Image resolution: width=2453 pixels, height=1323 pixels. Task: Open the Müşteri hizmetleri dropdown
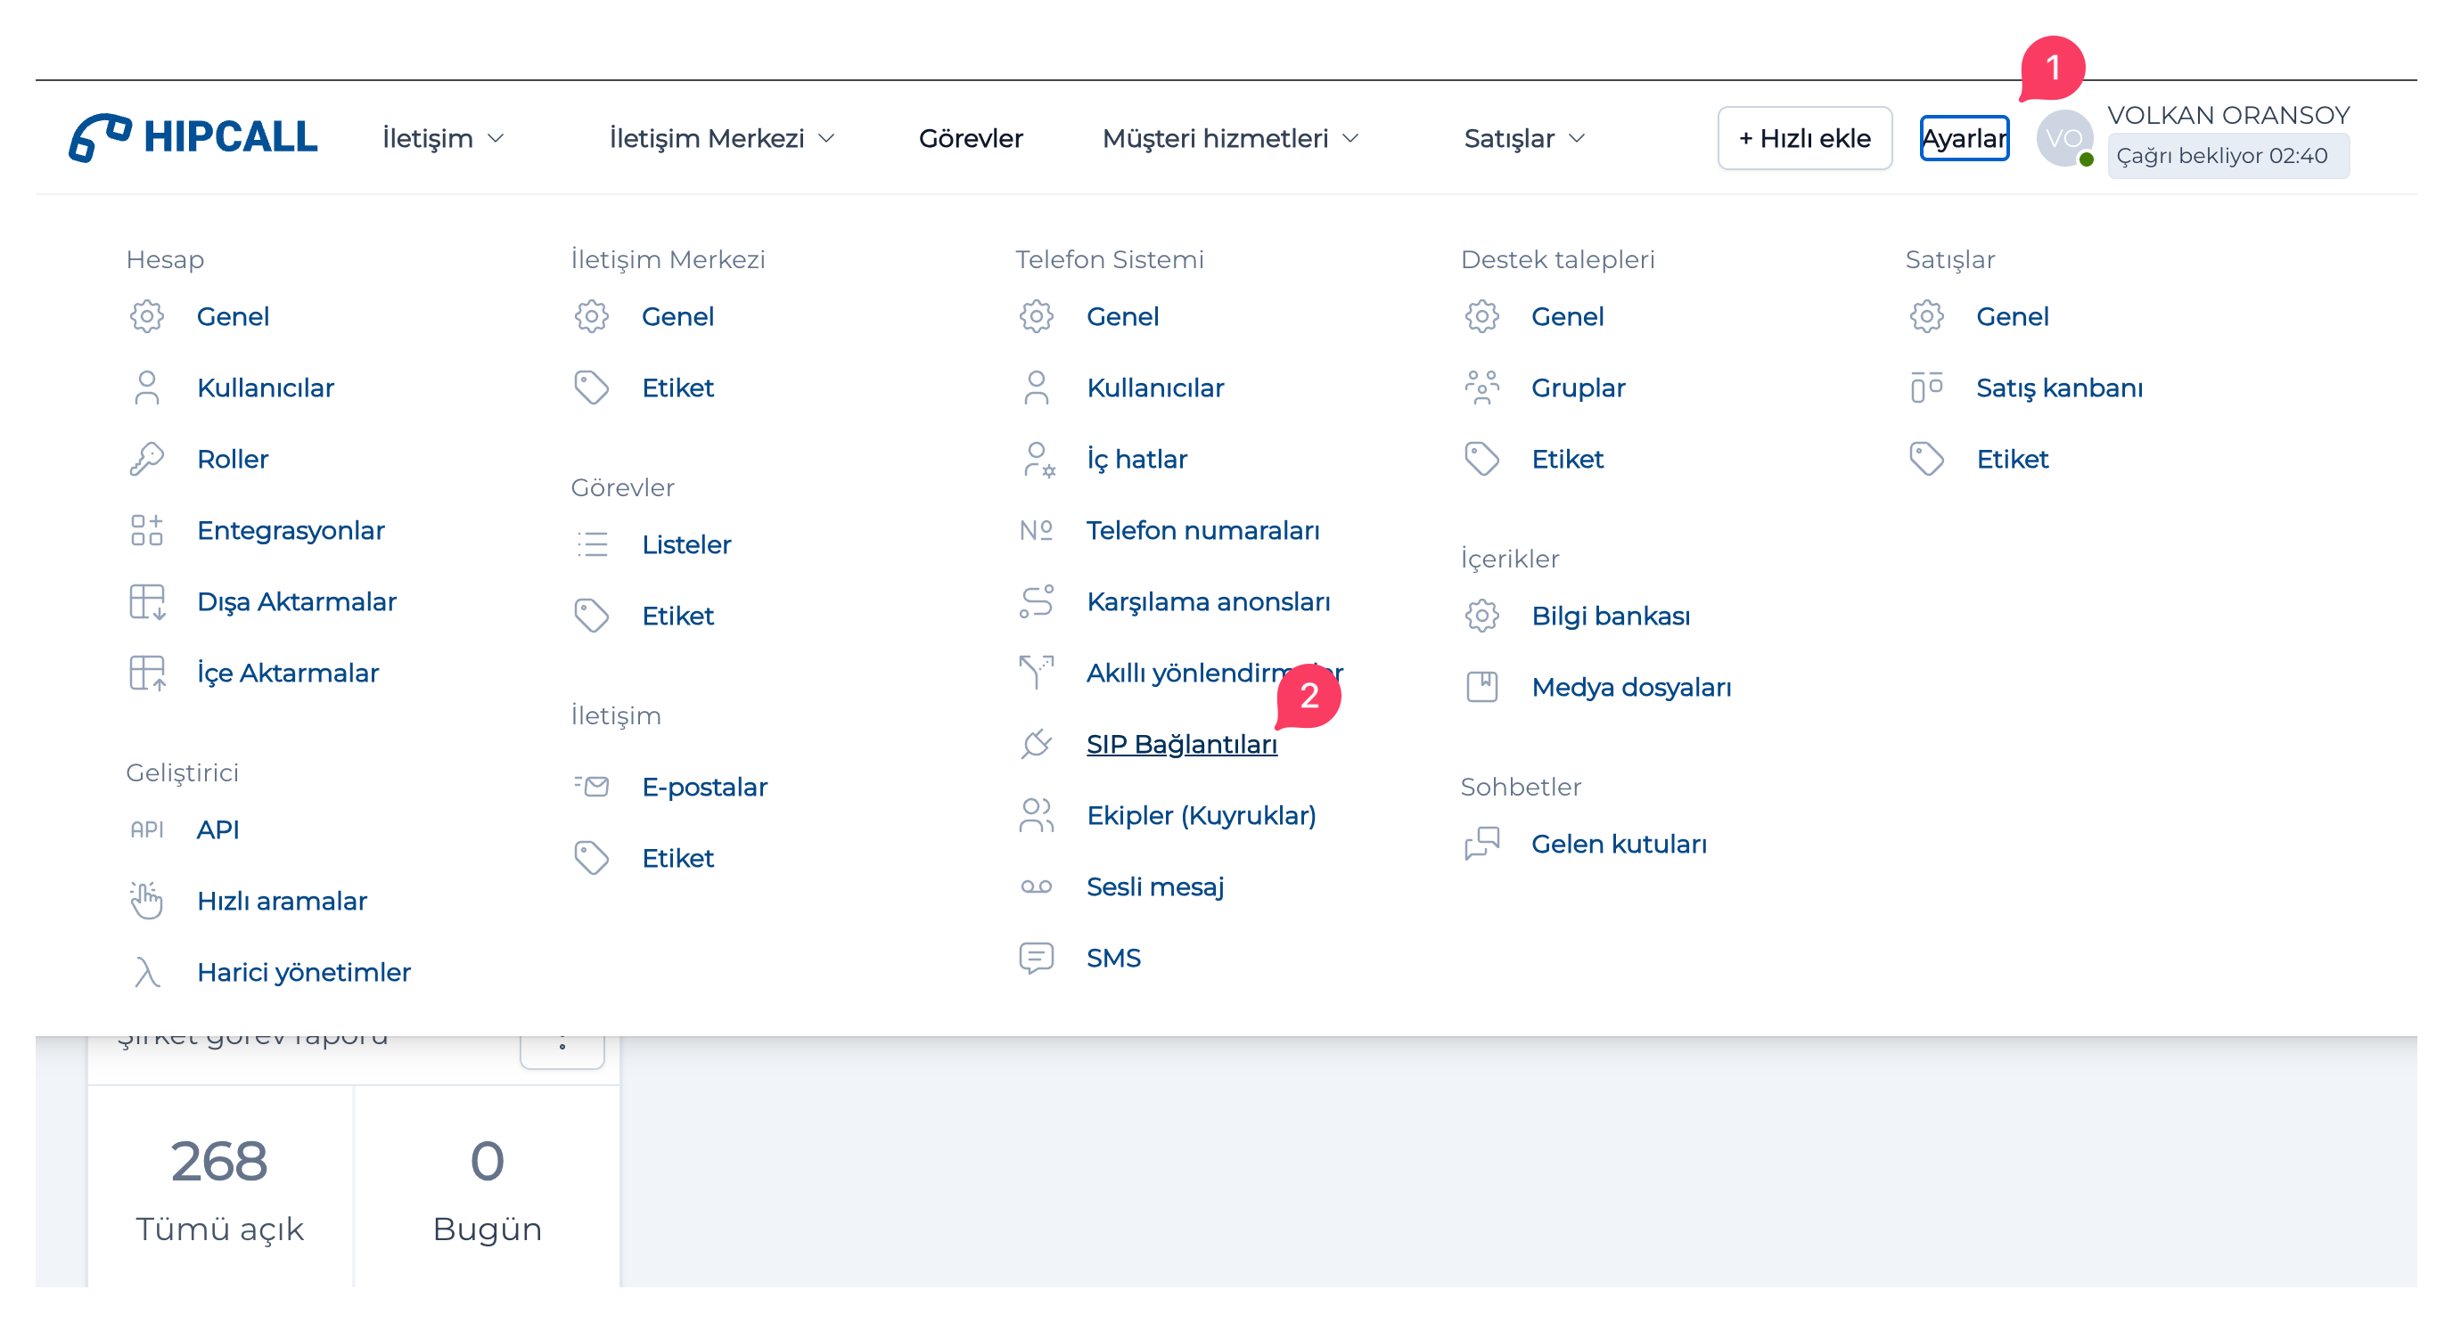click(x=1228, y=138)
